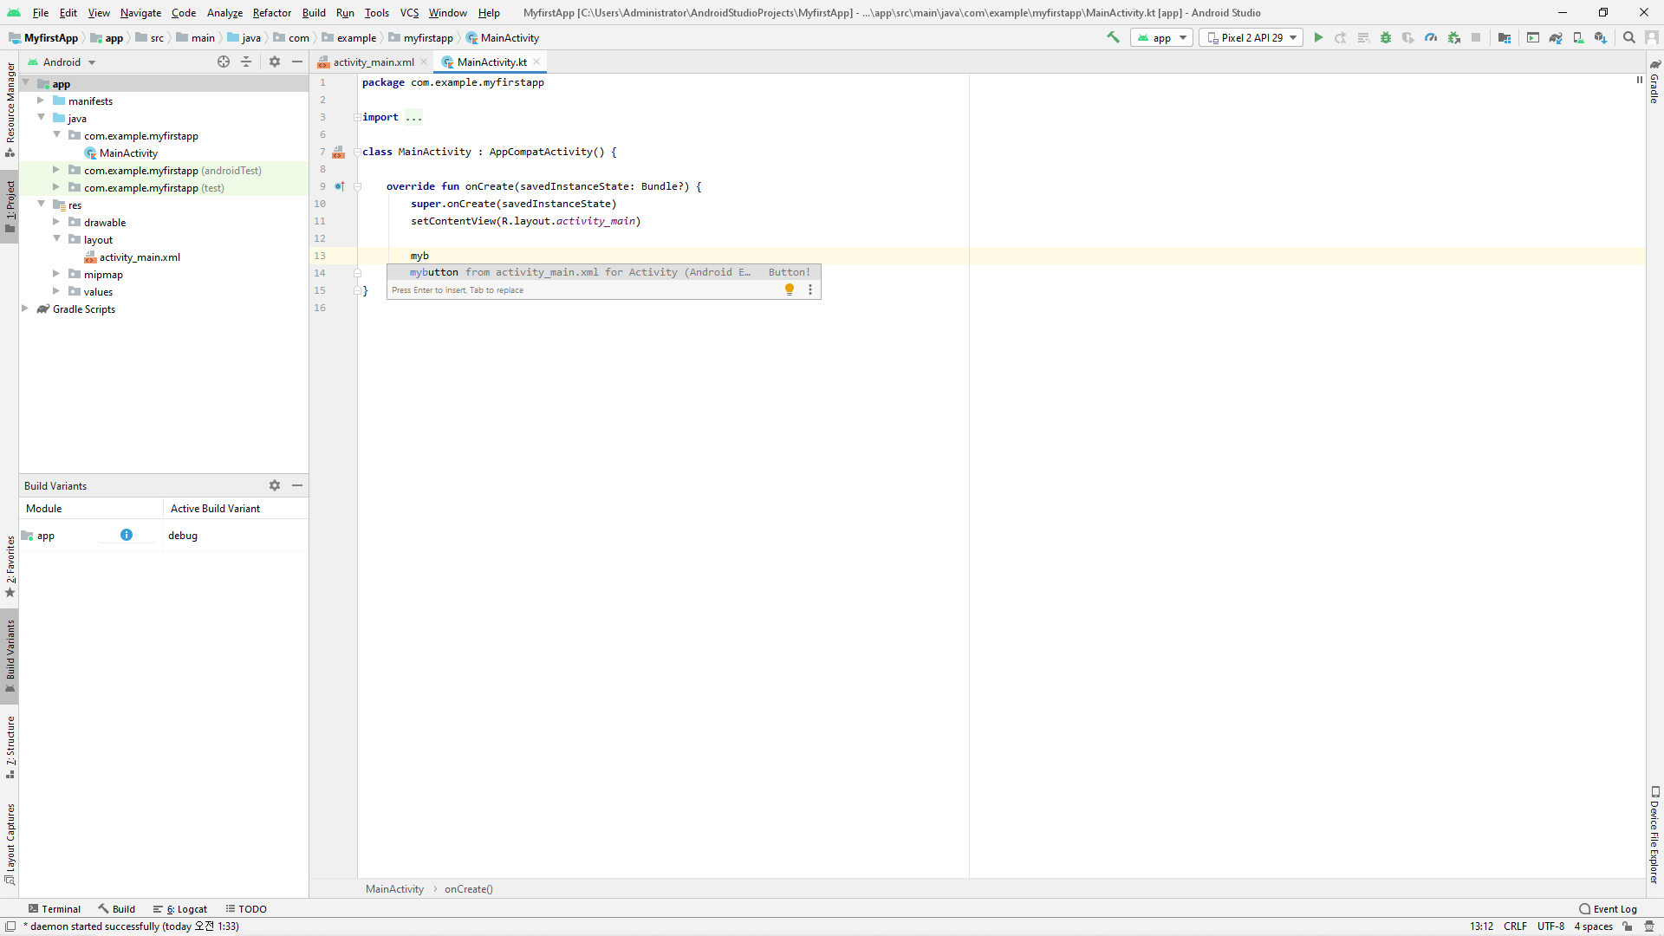
Task: Click the Debug app bug icon
Action: (x=1386, y=37)
